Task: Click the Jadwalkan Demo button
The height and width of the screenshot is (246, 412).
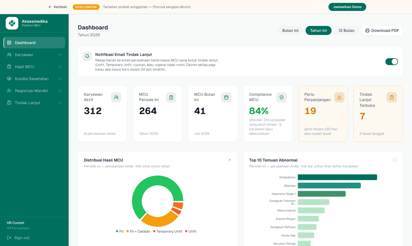Action: click(x=347, y=7)
